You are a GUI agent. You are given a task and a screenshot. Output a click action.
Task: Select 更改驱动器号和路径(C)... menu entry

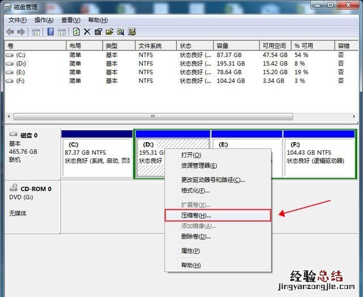point(213,180)
